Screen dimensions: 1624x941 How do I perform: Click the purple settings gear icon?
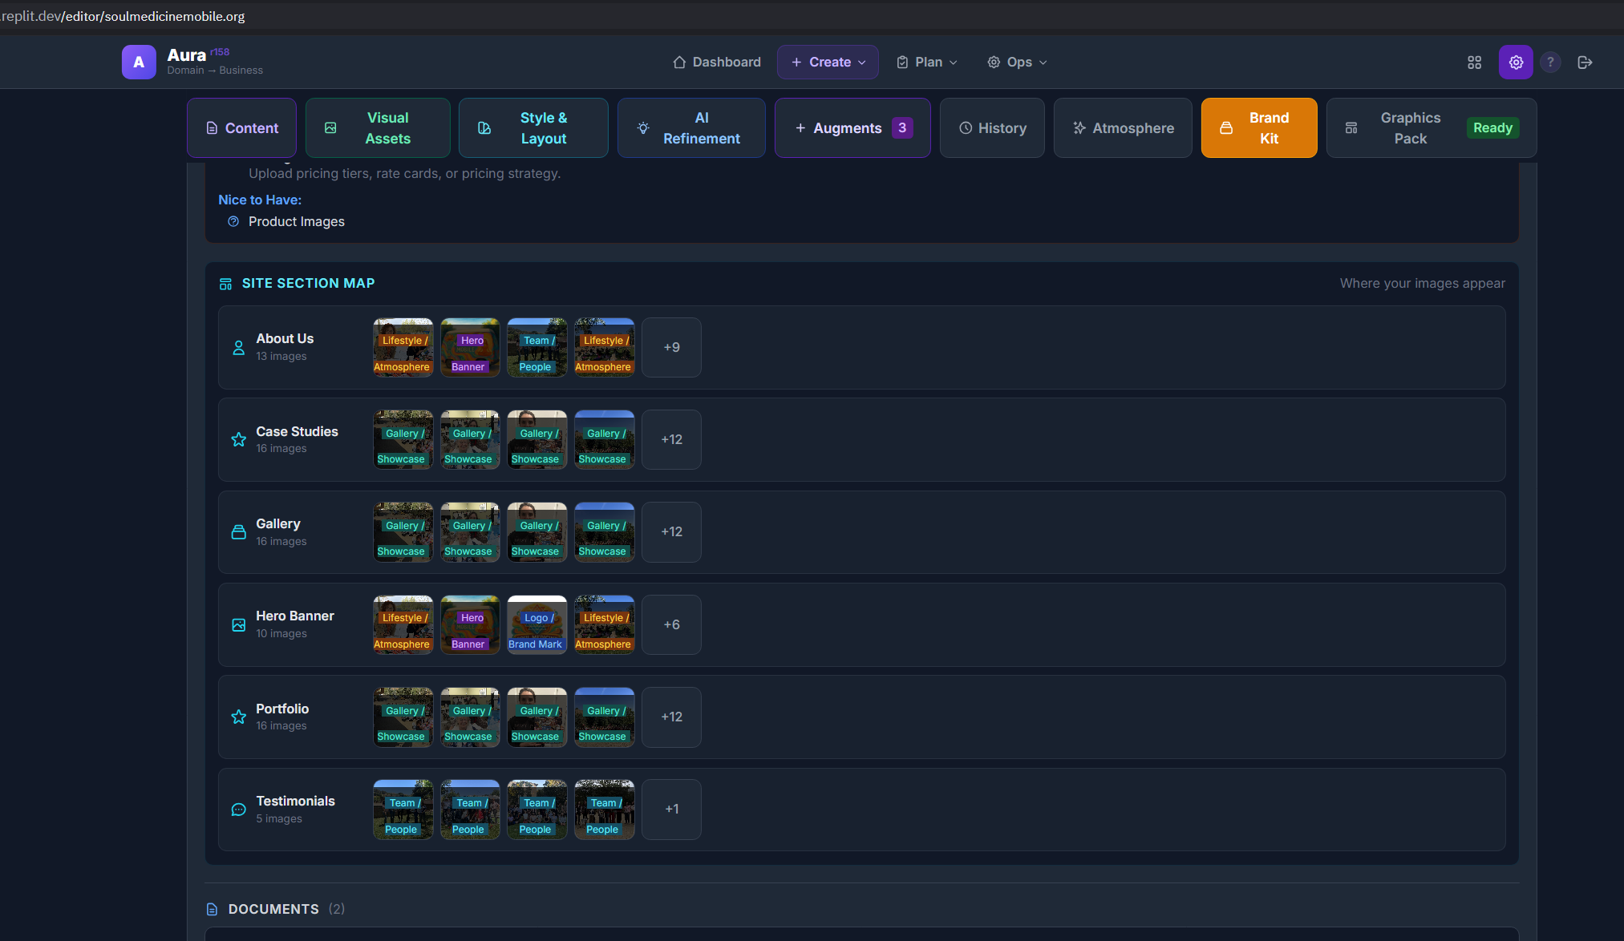pyautogui.click(x=1516, y=62)
